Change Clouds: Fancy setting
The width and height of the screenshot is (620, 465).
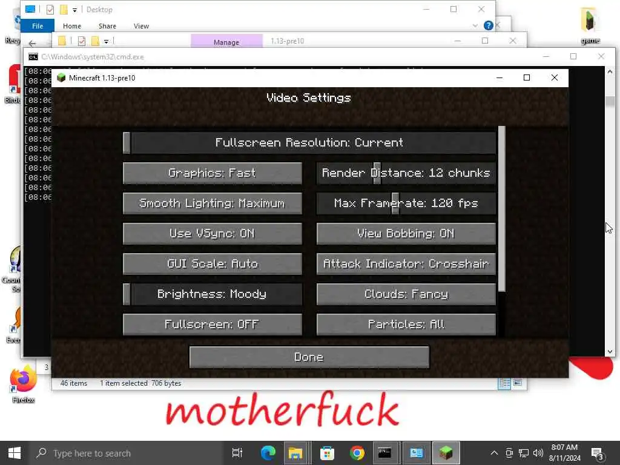pos(406,294)
